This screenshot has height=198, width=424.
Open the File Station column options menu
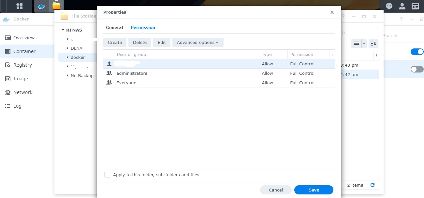point(376,56)
